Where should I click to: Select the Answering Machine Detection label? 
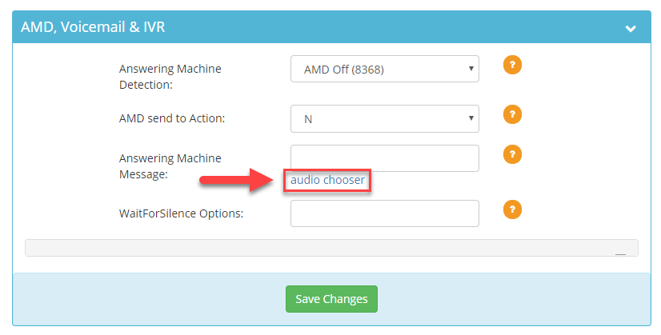(x=170, y=77)
